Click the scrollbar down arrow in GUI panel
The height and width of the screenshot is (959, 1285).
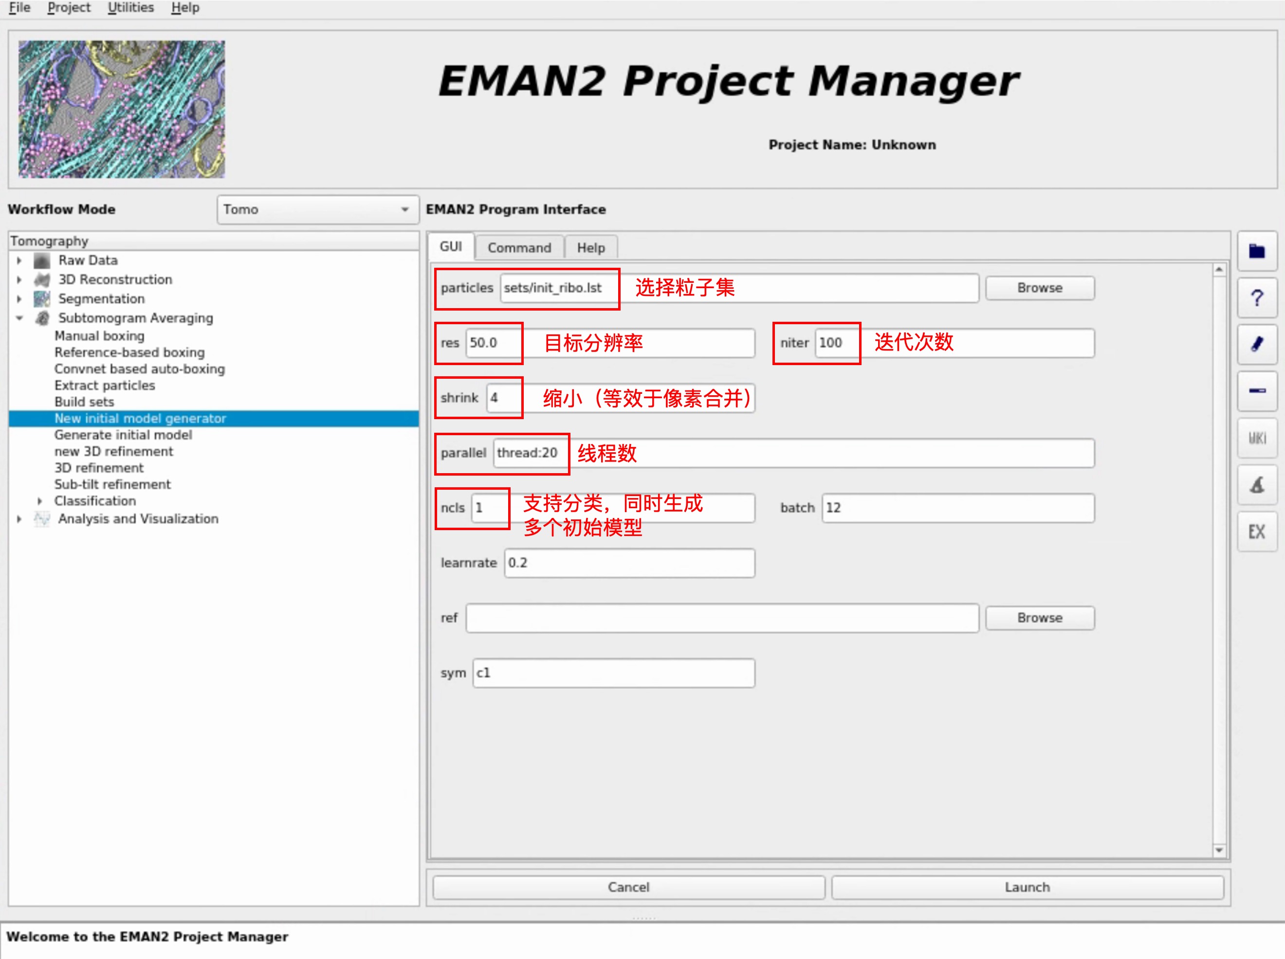(1219, 850)
